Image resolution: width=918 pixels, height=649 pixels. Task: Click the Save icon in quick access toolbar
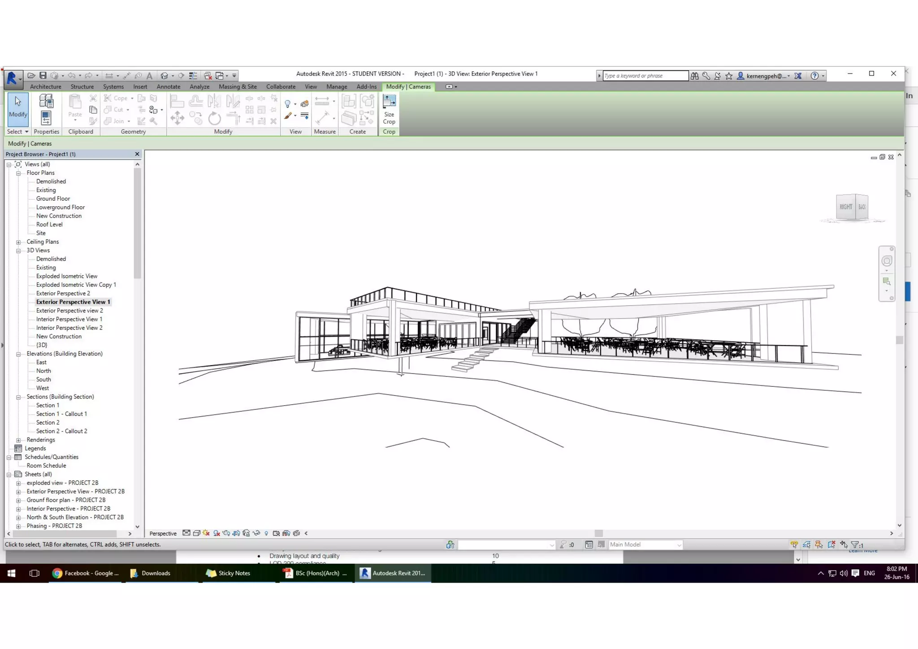43,75
